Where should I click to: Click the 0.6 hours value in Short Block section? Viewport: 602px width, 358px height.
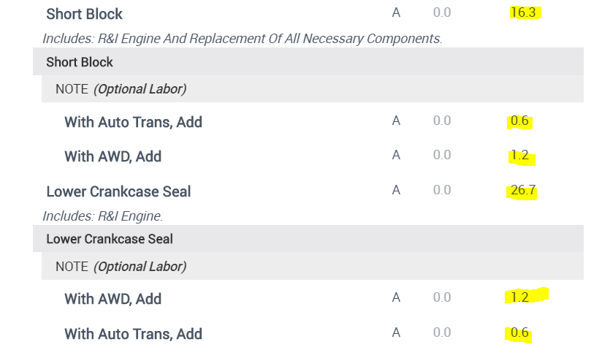click(519, 121)
